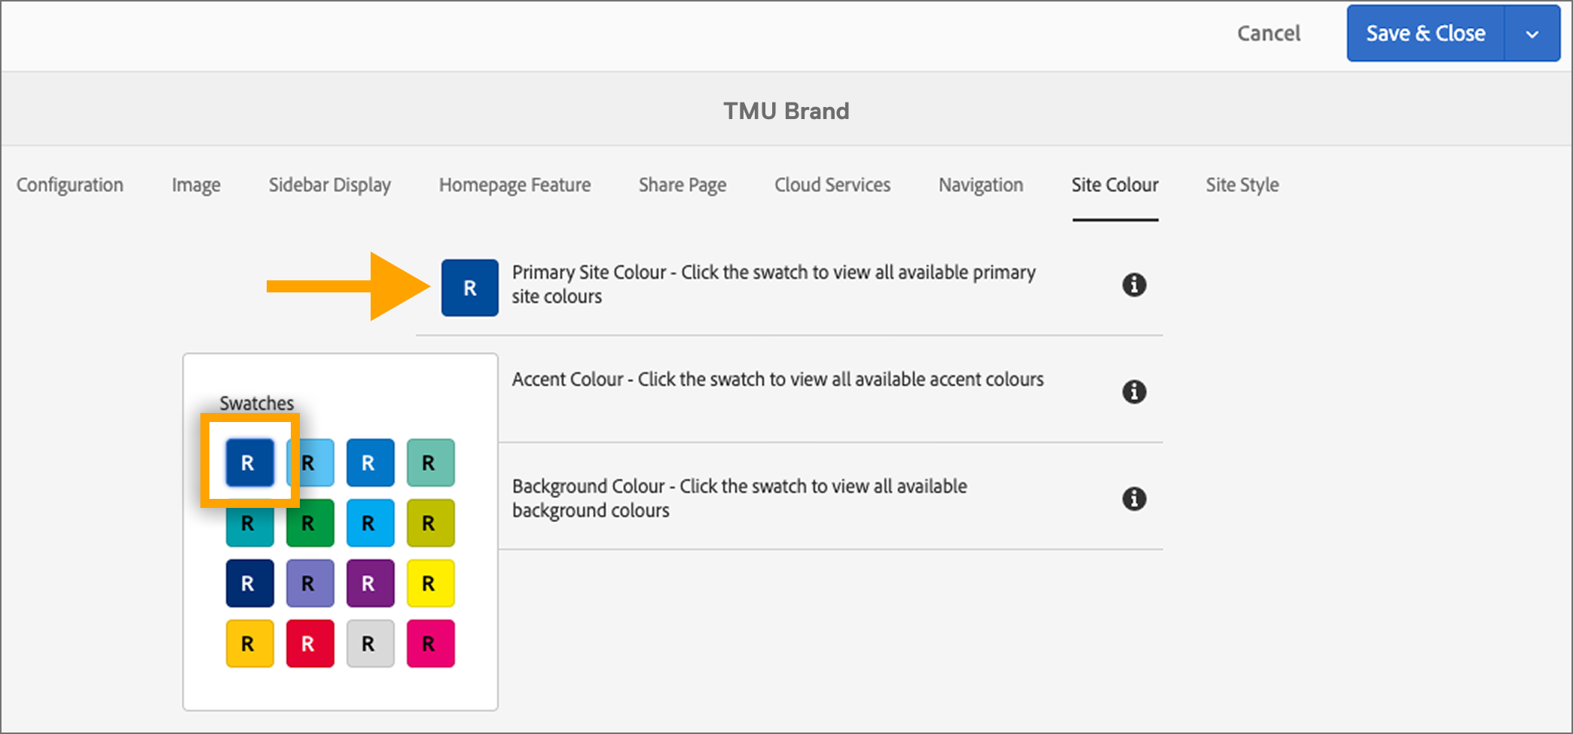Select the navy blue R swatch

pos(249,583)
